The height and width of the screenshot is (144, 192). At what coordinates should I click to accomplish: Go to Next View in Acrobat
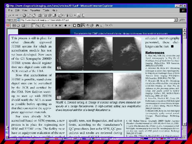point(70,26)
